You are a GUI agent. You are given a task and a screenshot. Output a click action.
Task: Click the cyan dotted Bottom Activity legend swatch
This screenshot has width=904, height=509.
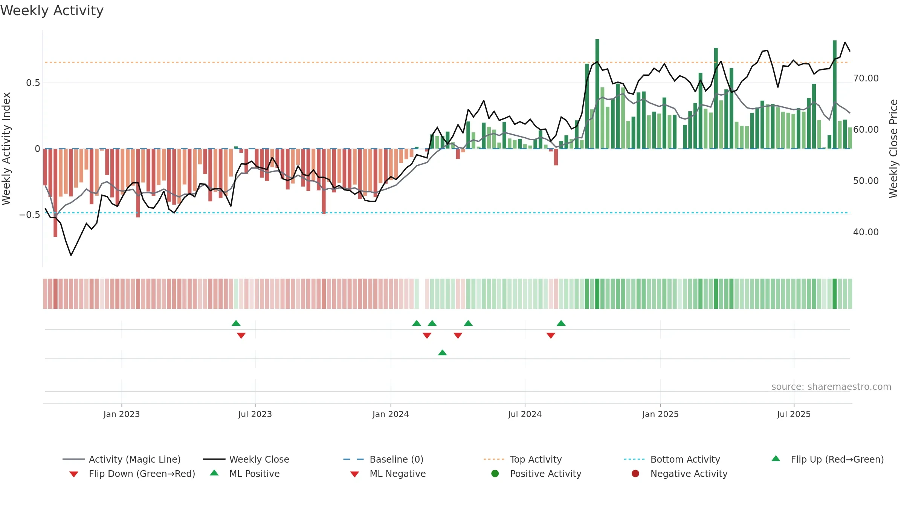(x=635, y=459)
